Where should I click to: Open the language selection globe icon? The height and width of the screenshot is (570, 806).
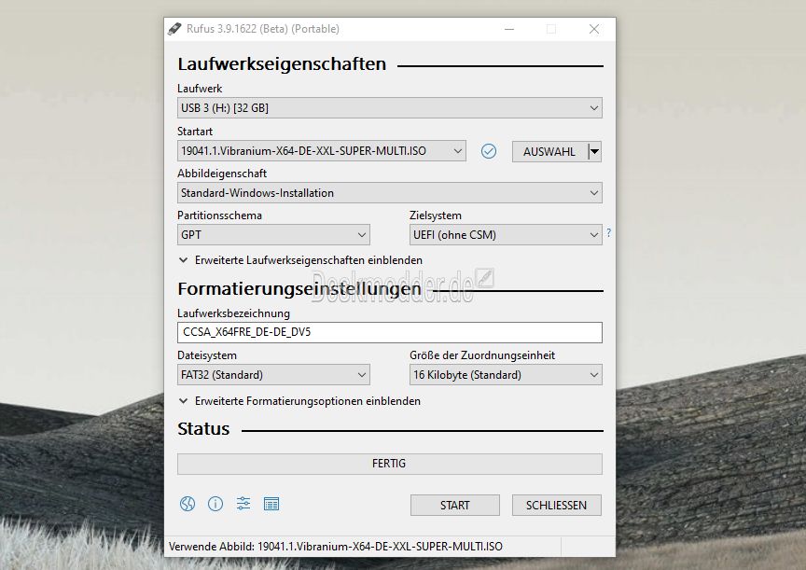tap(188, 504)
